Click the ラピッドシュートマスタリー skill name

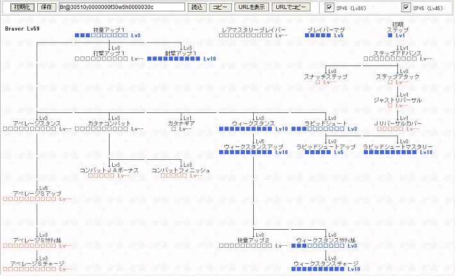398,147
